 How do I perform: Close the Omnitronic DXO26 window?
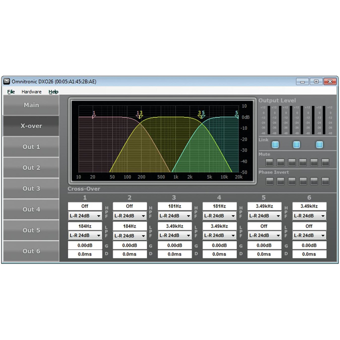pyautogui.click(x=330, y=82)
